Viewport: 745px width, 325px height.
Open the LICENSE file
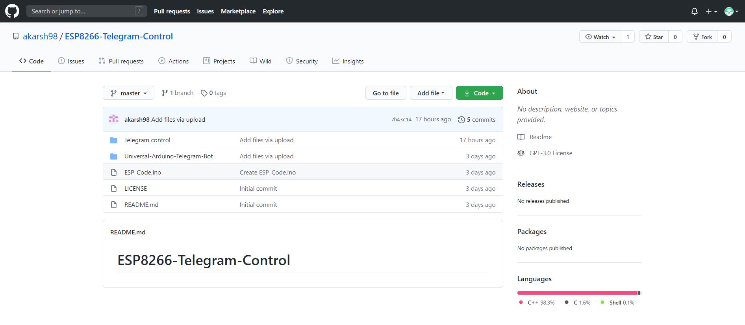pos(135,188)
